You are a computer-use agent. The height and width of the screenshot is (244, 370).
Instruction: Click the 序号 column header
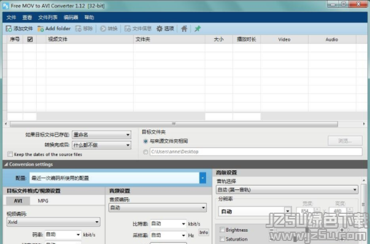(15, 39)
